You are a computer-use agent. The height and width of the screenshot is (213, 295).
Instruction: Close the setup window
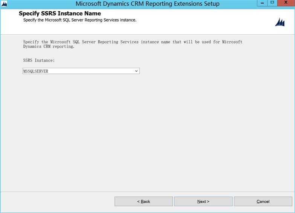tap(286, 3)
